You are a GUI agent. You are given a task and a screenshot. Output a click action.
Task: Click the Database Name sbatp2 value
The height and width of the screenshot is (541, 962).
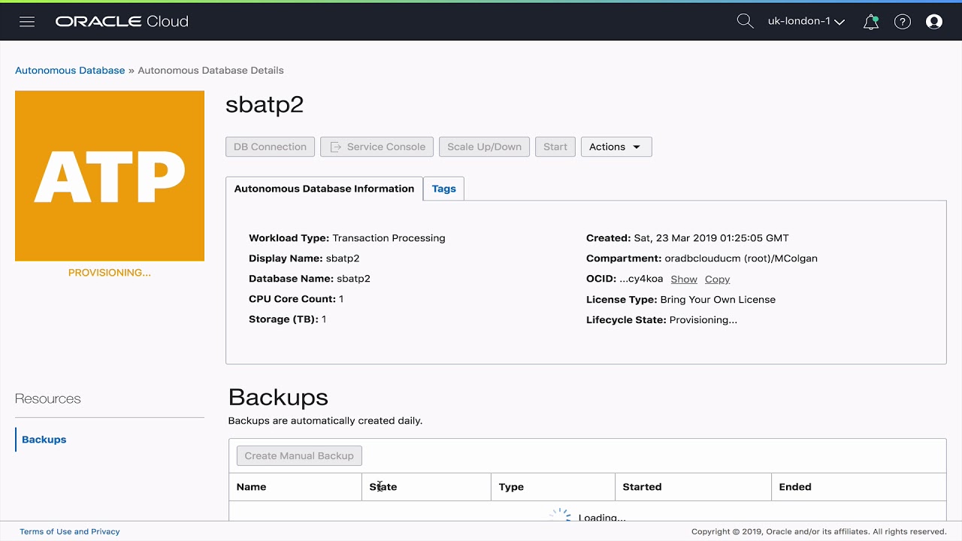click(353, 279)
